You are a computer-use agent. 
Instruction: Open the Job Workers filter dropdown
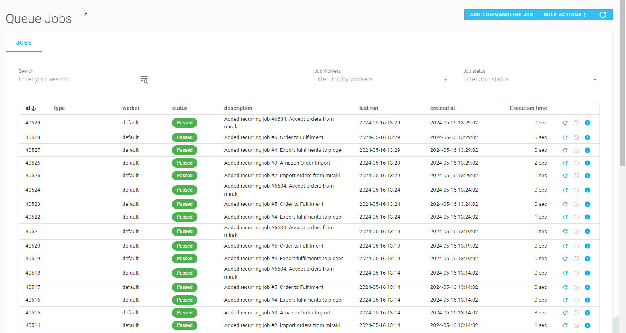pyautogui.click(x=382, y=79)
